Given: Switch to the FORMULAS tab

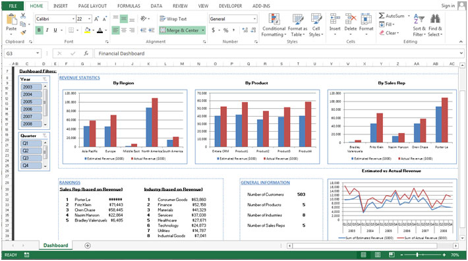Looking at the screenshot, I should coord(129,6).
